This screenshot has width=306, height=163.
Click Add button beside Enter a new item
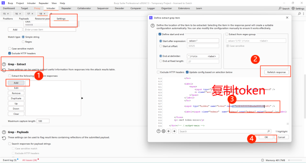click(x=15, y=30)
